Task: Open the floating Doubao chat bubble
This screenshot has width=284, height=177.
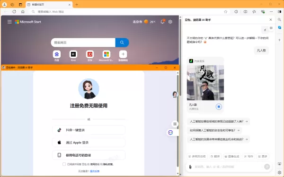Action: 170,133
